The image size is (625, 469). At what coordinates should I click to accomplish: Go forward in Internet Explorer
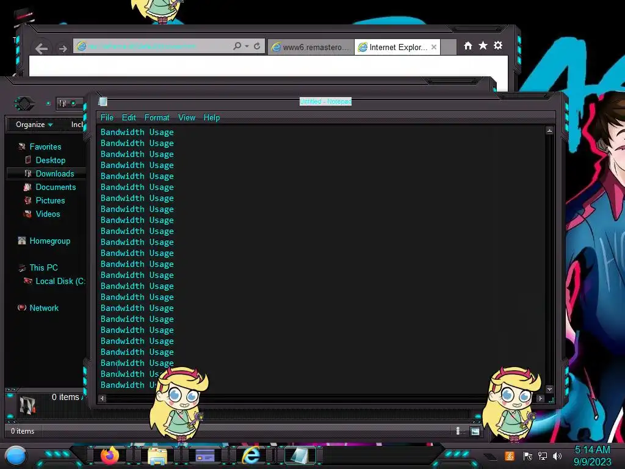63,49
